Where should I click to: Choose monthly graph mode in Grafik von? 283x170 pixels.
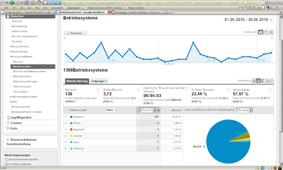271,32
